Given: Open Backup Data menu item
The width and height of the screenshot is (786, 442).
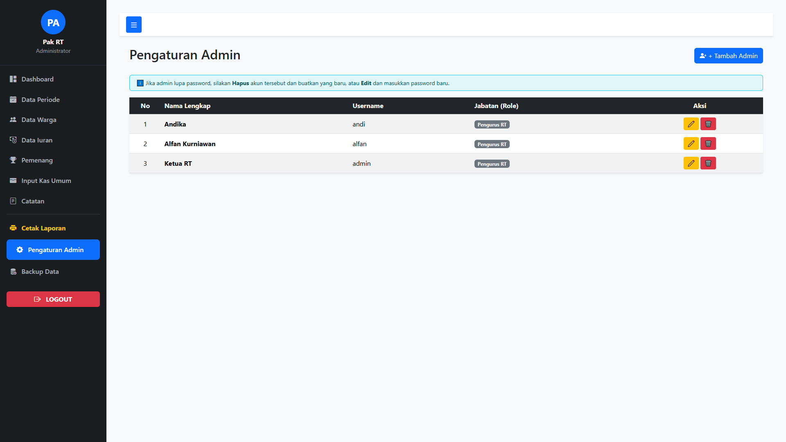Looking at the screenshot, I should pos(40,272).
